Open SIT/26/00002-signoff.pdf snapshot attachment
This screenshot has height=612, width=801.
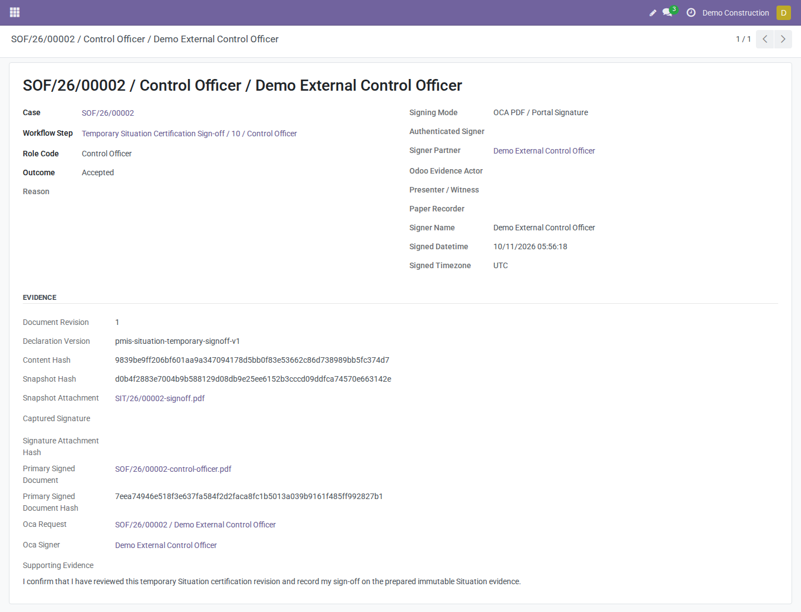(x=160, y=398)
